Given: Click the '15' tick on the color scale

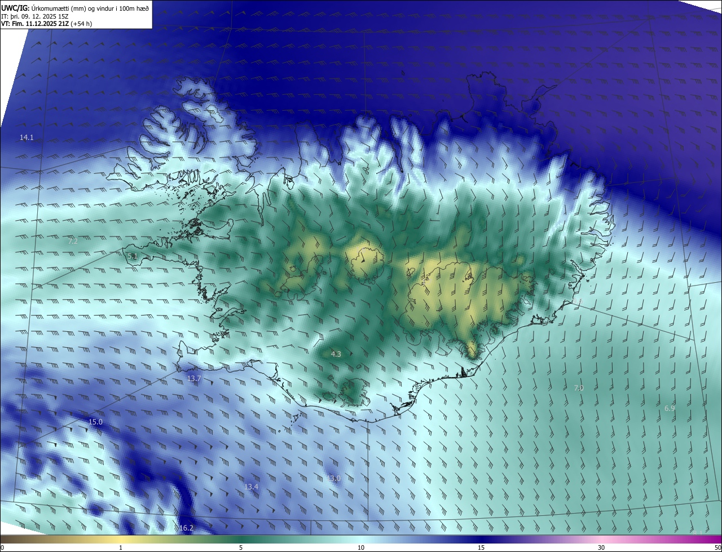Looking at the screenshot, I should point(481,547).
